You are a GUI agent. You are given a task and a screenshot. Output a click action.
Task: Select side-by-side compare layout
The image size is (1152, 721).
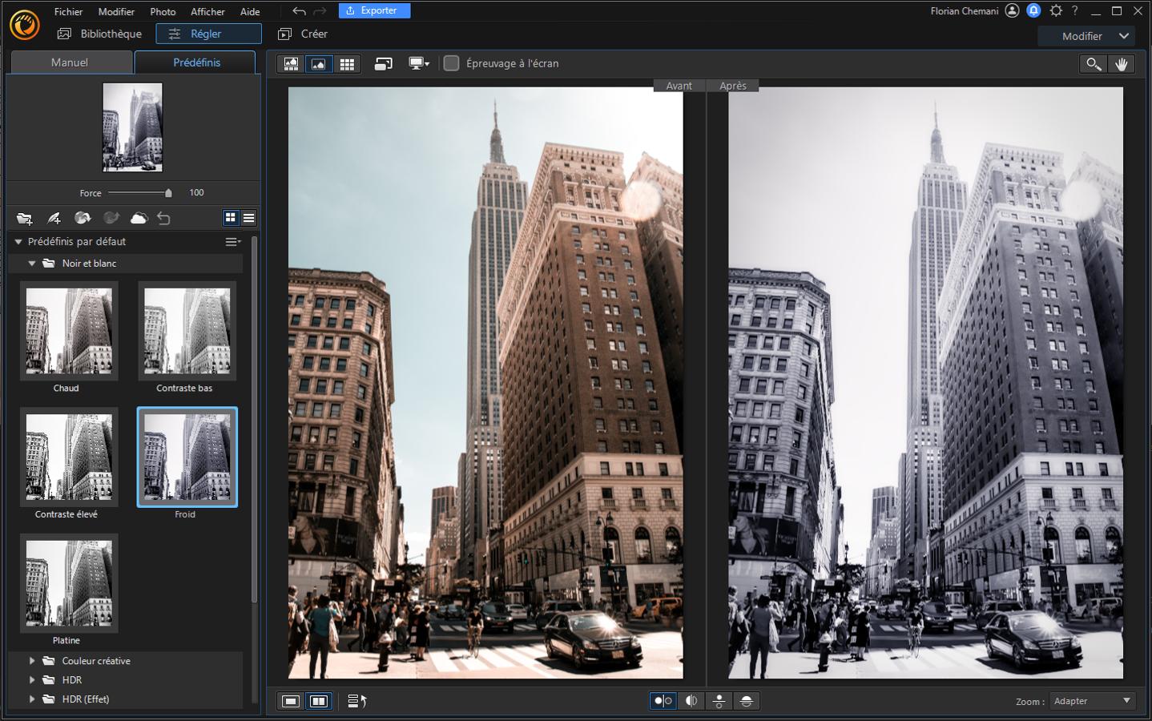coord(663,701)
